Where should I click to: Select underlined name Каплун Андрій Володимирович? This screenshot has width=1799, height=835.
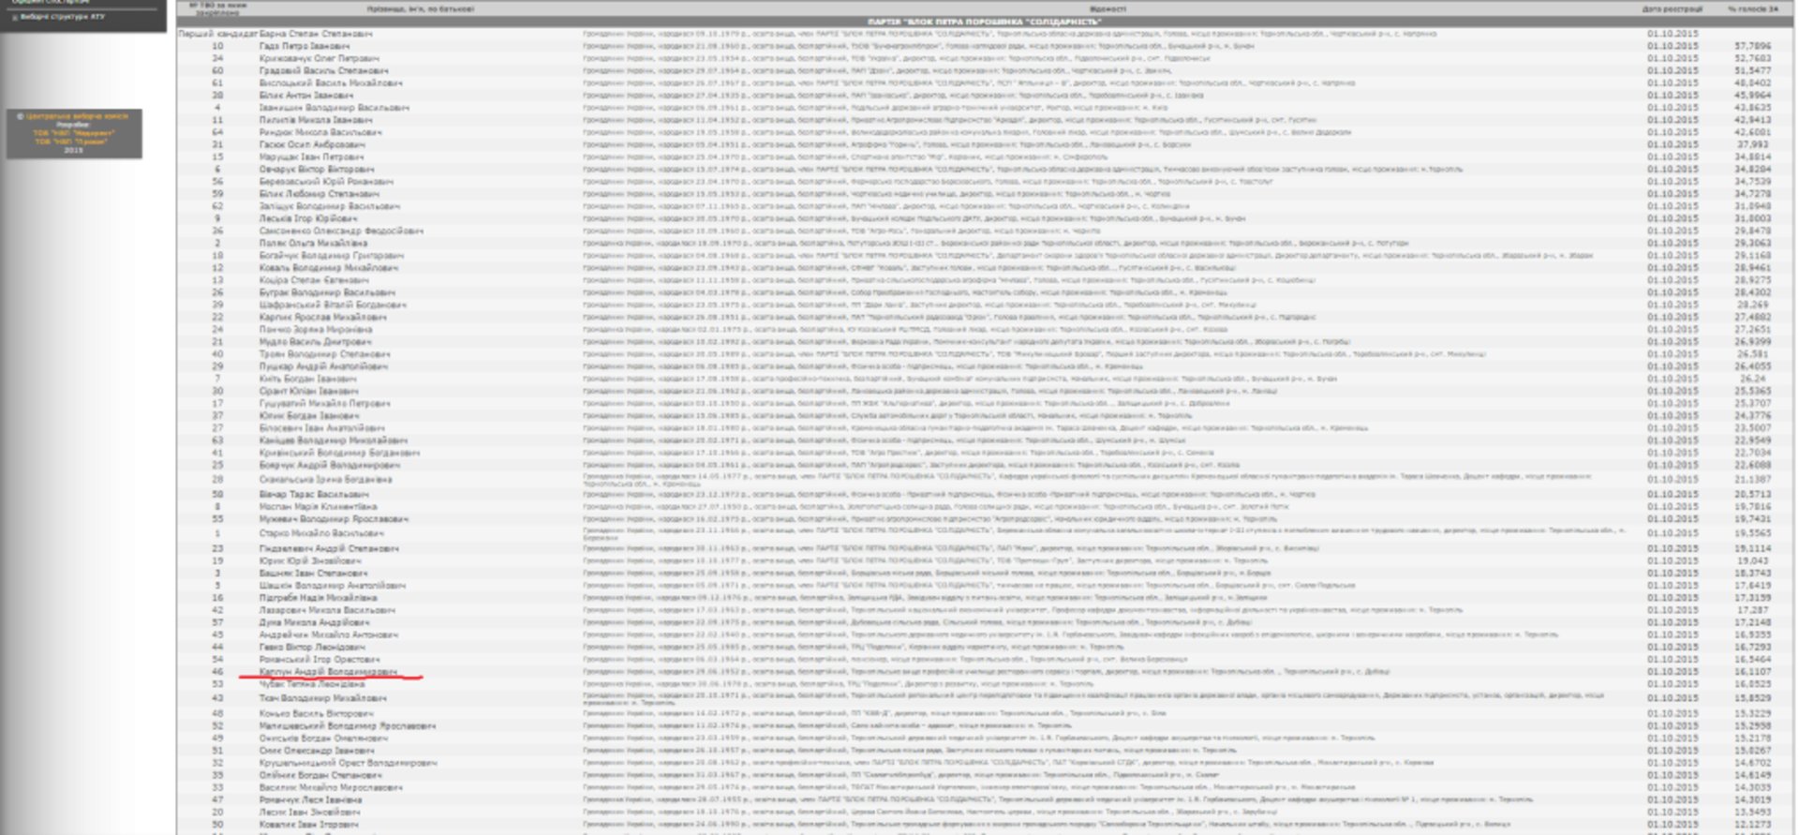tap(328, 672)
